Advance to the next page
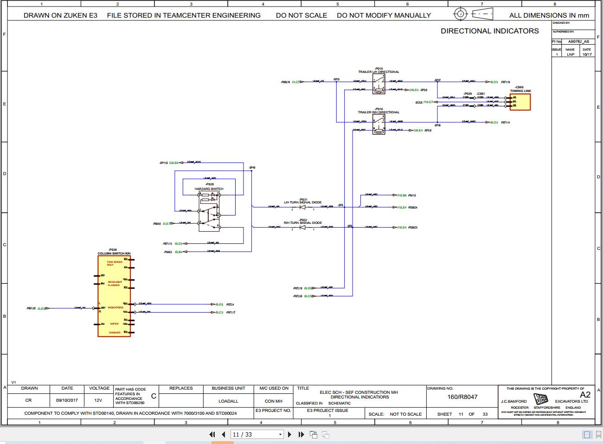603x444 pixels. [289, 434]
